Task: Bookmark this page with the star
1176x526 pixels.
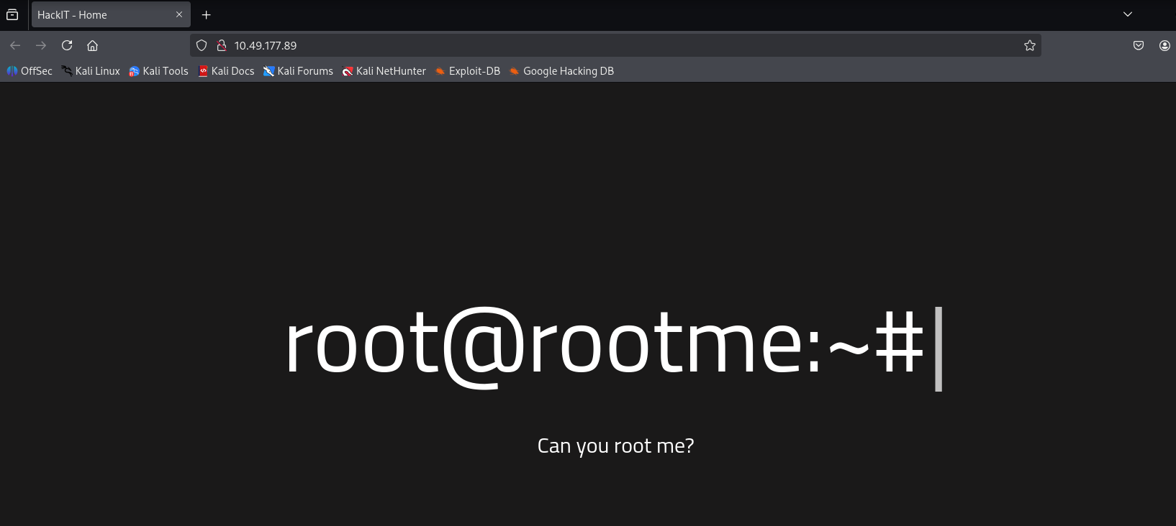Action: point(1029,45)
